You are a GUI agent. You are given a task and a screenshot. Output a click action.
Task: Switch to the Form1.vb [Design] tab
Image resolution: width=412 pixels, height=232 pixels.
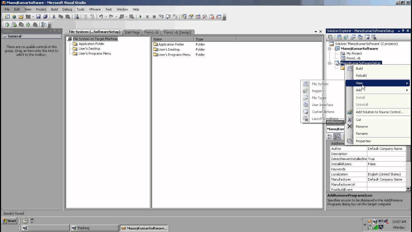coord(177,32)
